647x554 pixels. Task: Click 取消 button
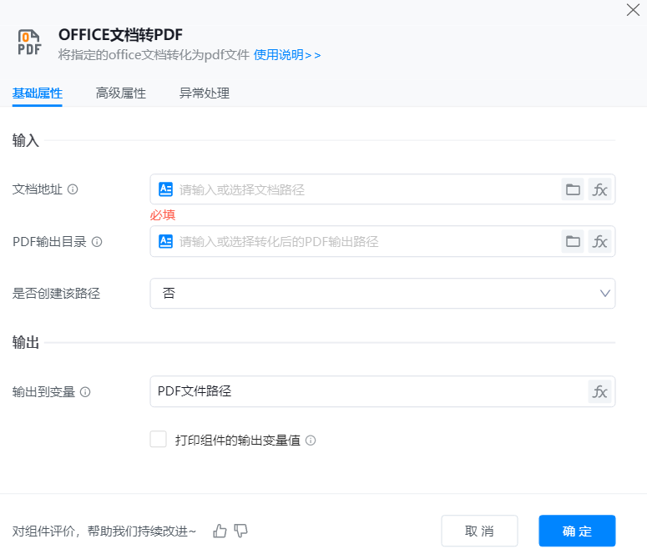pos(479,531)
